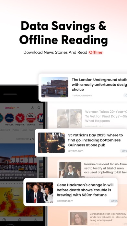The height and width of the screenshot is (226, 127).
Task: Open the Masih Alinejad story thumbnail
Action: (70, 170)
